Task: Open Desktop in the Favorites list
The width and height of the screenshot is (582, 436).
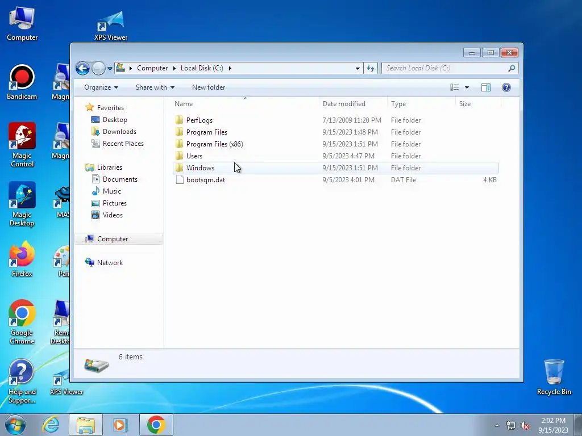Action: pyautogui.click(x=115, y=120)
